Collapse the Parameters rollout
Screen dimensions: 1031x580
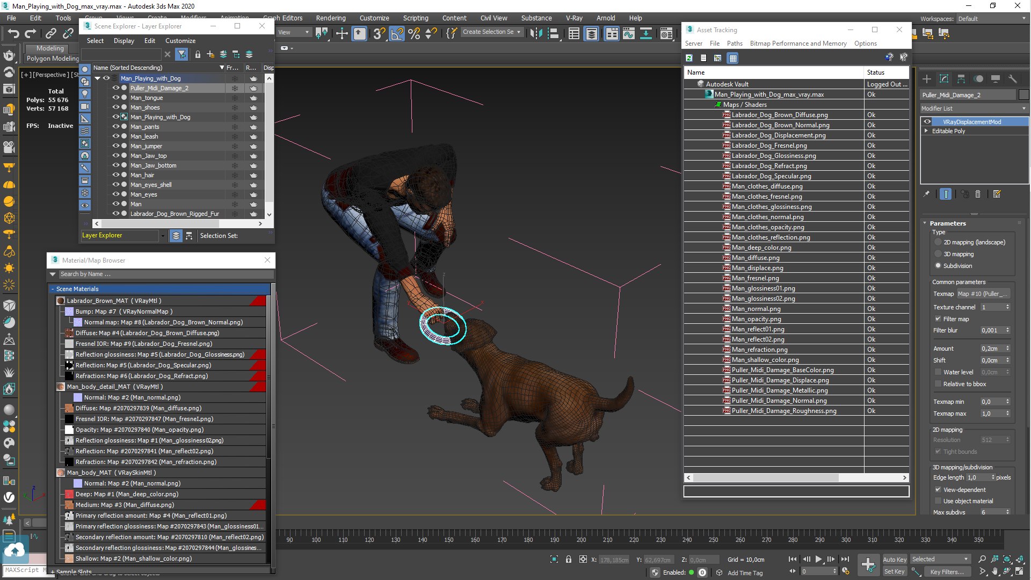(925, 223)
